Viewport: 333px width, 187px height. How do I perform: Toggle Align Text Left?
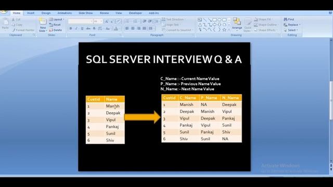[x=127, y=29]
